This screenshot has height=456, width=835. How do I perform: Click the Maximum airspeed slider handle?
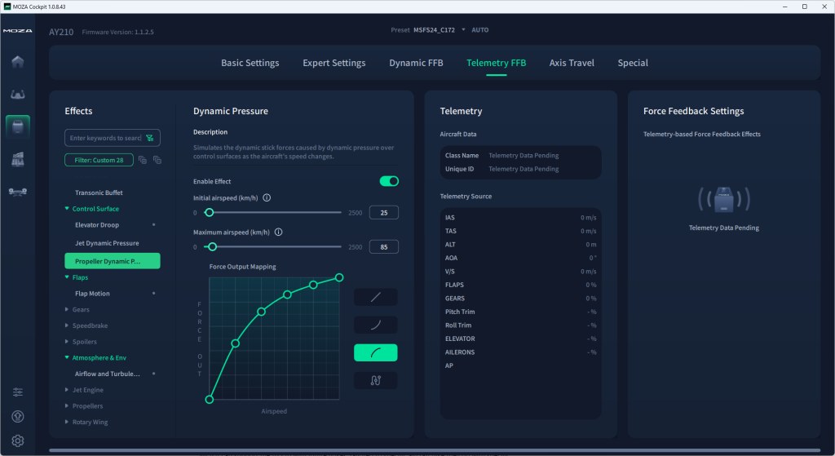coord(213,246)
